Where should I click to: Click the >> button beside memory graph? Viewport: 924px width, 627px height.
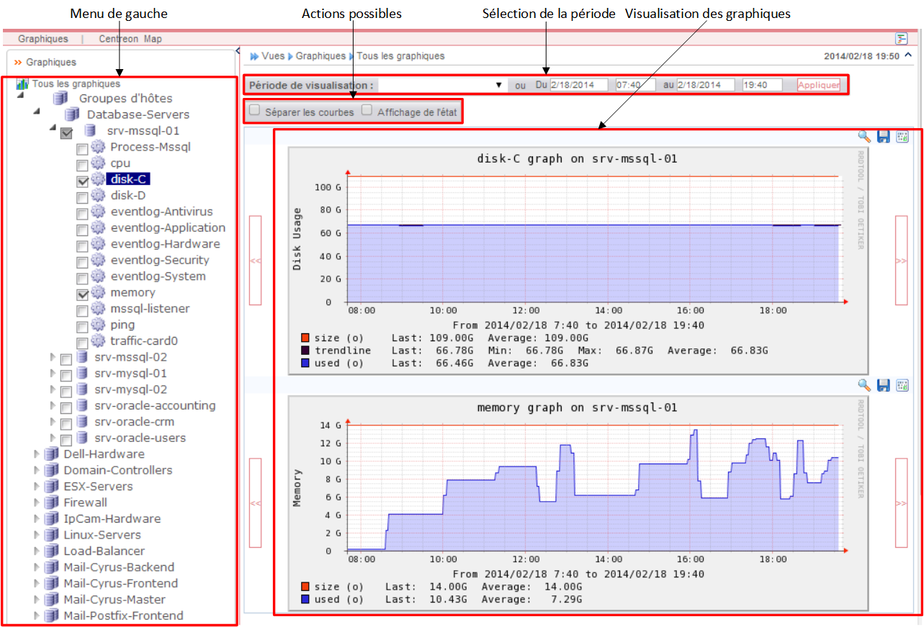pyautogui.click(x=901, y=503)
